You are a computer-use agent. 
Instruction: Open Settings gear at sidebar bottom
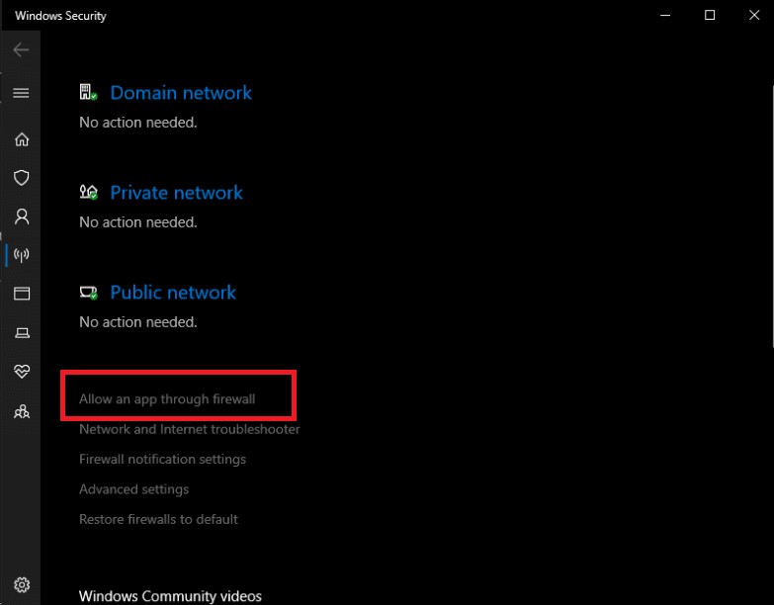(x=21, y=584)
